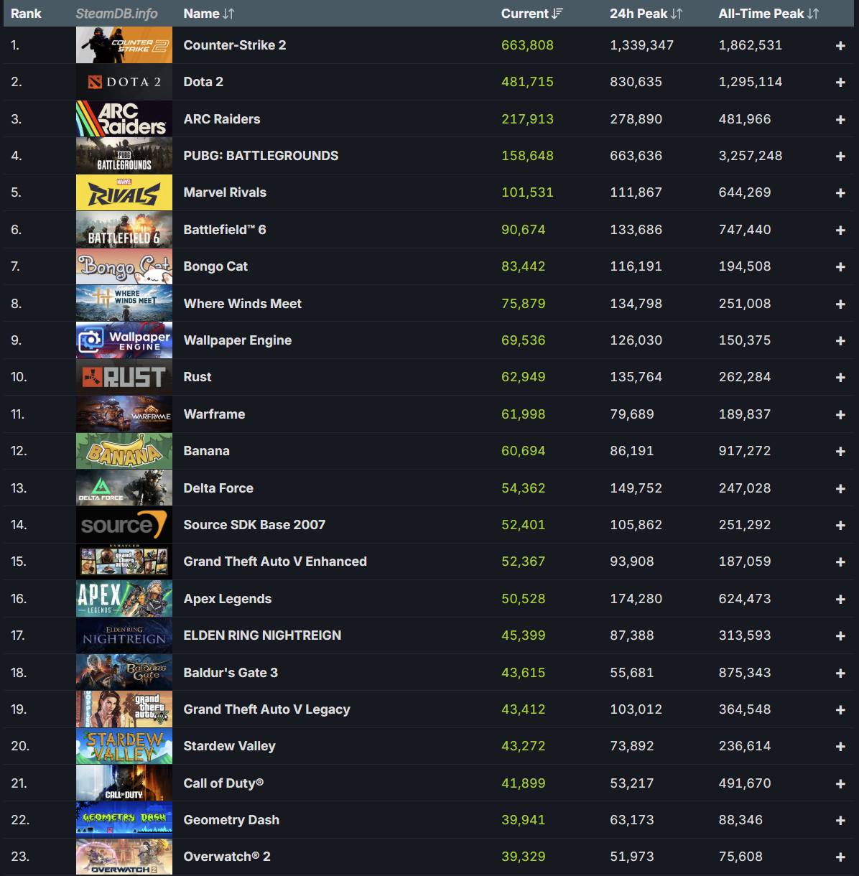Click plus icon in Geometry Dash row

click(x=840, y=821)
